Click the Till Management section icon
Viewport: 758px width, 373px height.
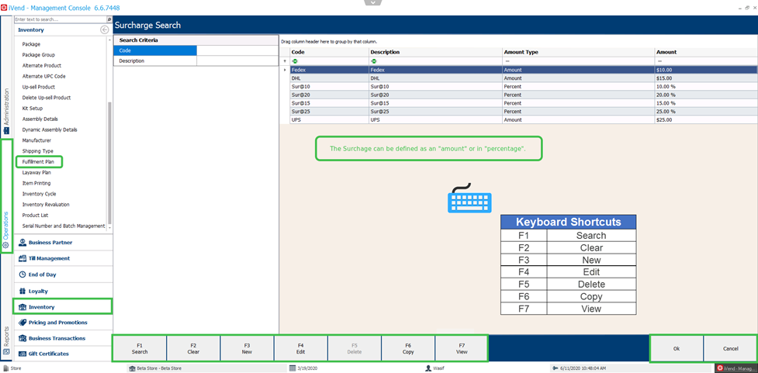(x=22, y=258)
